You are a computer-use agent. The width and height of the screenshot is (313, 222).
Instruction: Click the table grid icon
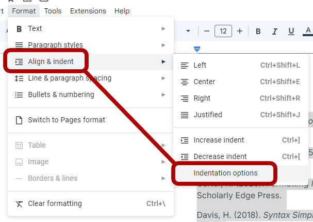[19, 146]
